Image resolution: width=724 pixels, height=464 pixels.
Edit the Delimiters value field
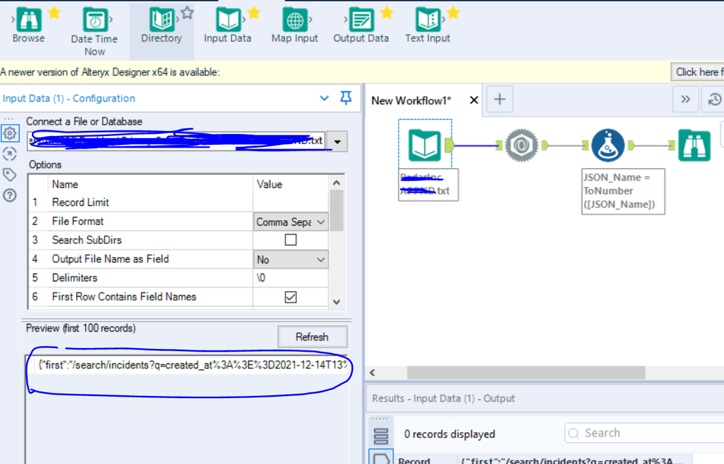[x=291, y=278]
